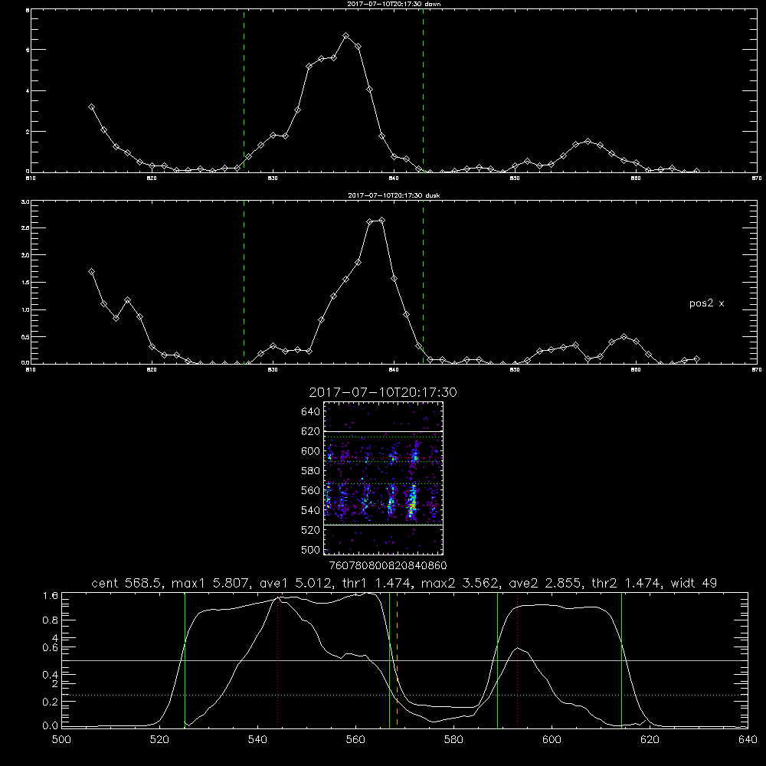766x766 pixels.
Task: Click the "widt 49" value in stats line
Action: [694, 583]
